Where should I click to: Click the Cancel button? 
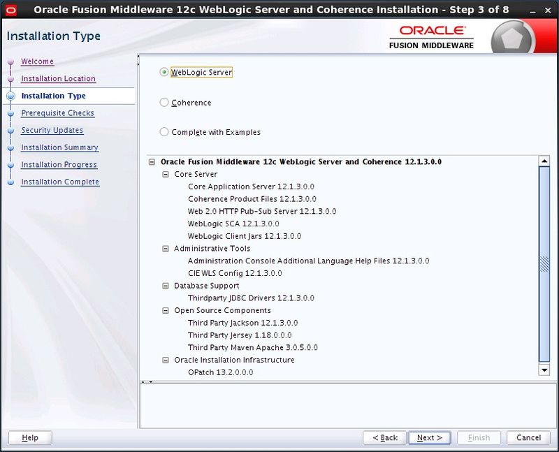(x=528, y=438)
